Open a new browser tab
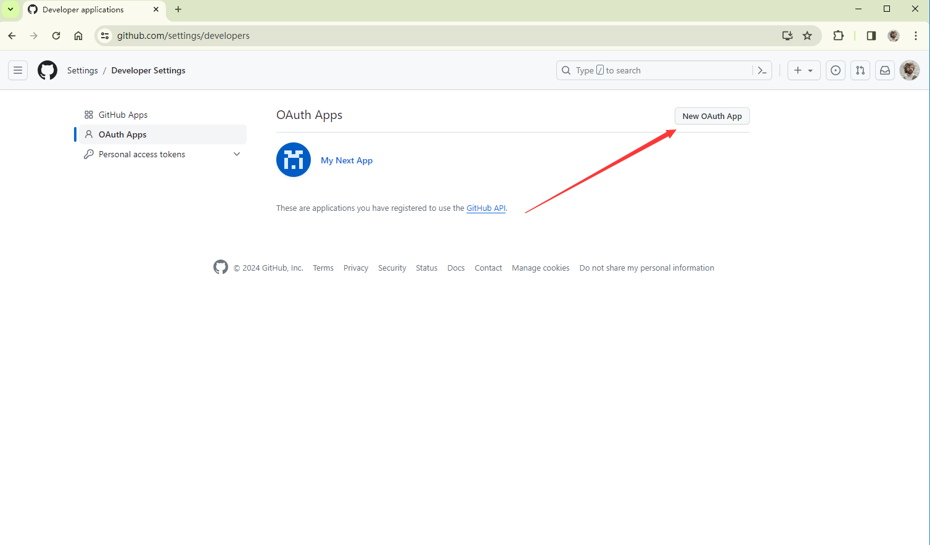 point(178,9)
